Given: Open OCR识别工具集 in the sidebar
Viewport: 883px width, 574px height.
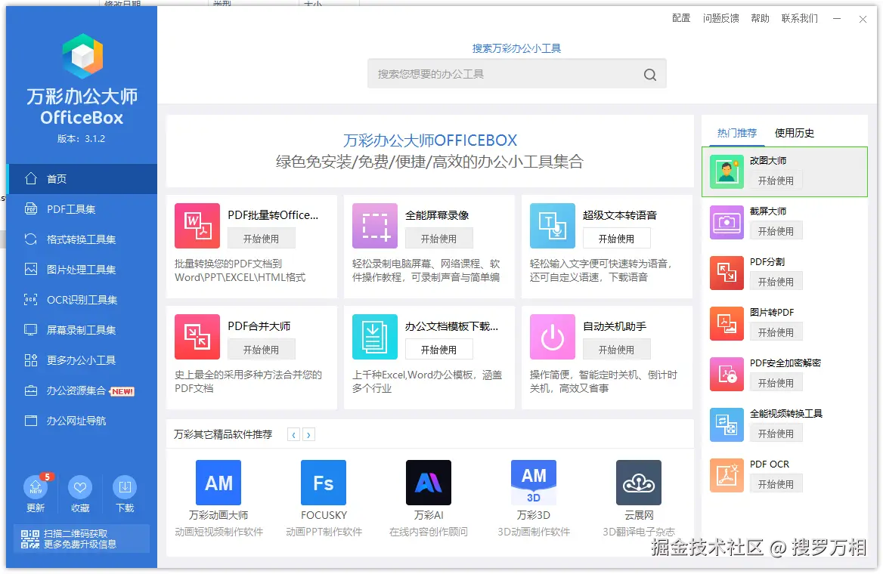Looking at the screenshot, I should tap(82, 300).
